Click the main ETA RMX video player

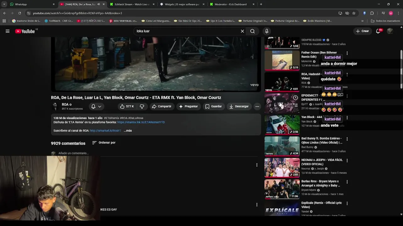tap(156, 64)
